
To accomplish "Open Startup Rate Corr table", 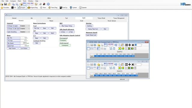I will click(x=93, y=29).
